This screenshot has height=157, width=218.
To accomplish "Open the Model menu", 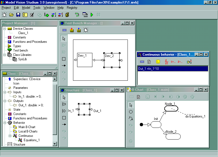I will pos(26,8).
